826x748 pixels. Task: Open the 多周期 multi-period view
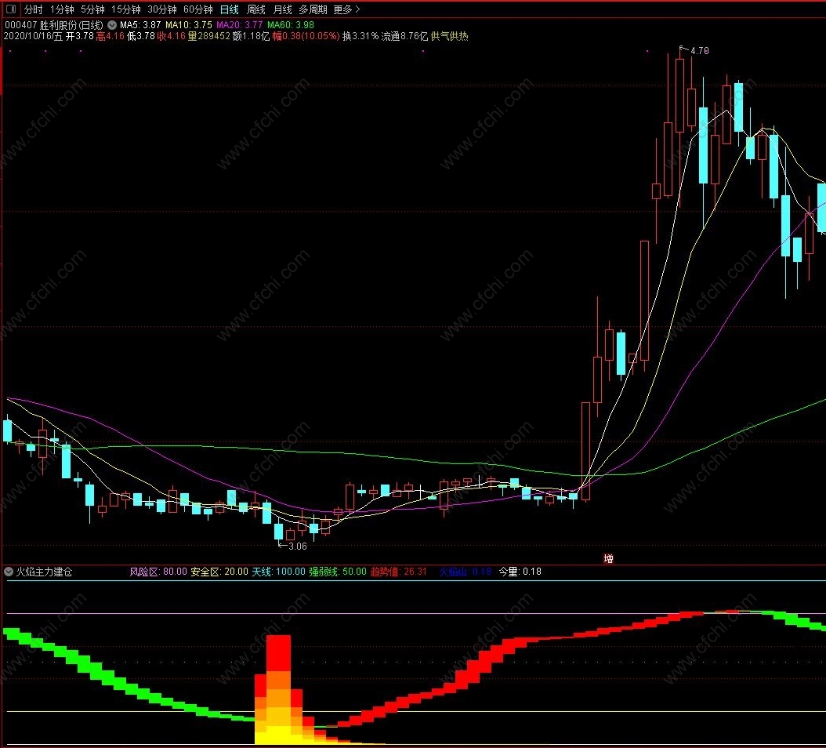[x=313, y=9]
